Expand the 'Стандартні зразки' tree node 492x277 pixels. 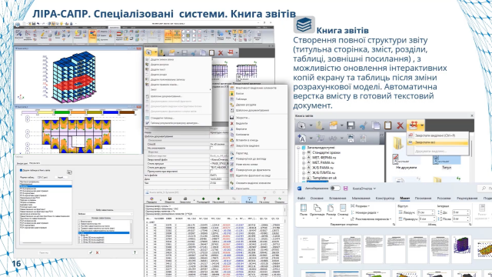(304, 152)
